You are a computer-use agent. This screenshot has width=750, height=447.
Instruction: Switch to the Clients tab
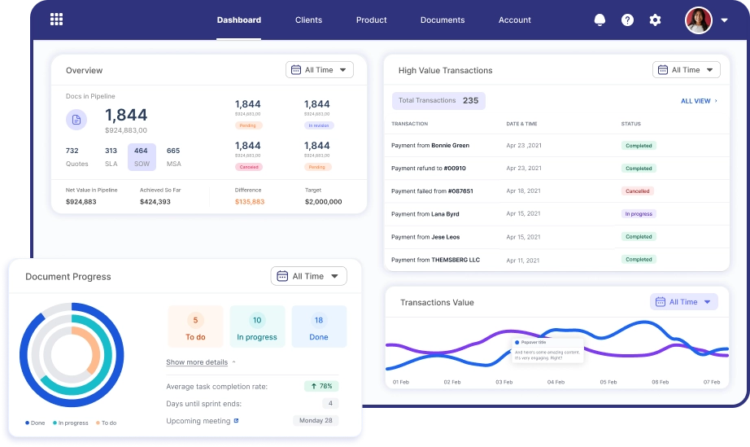[308, 20]
